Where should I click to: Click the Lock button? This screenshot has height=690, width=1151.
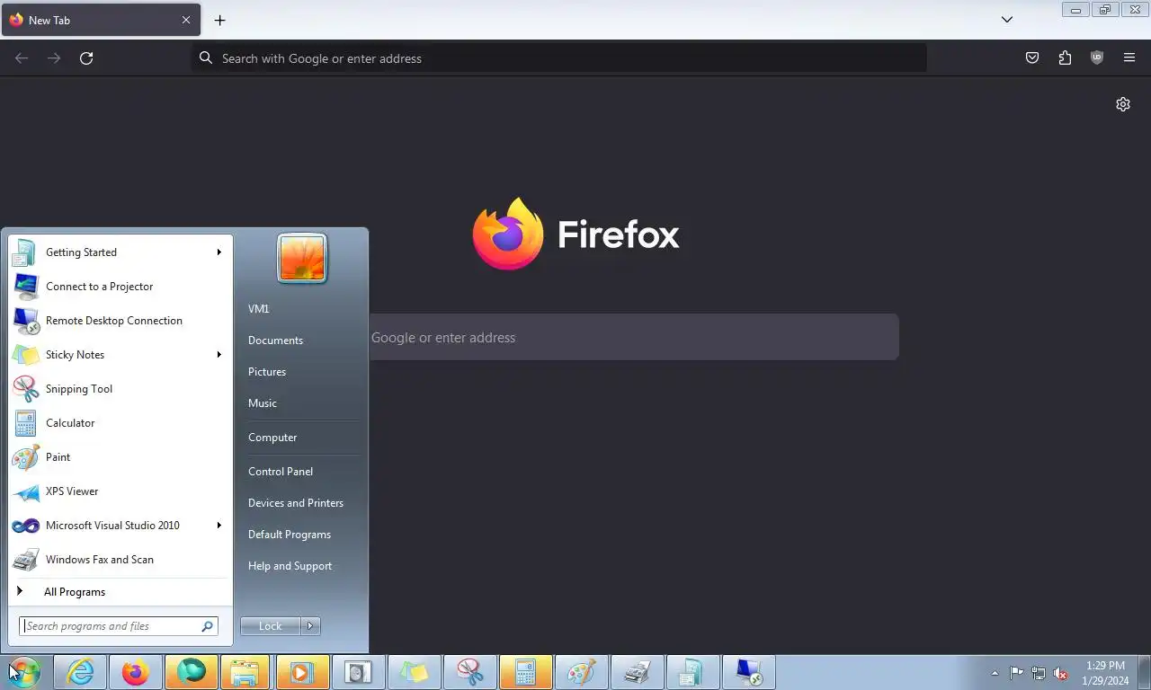pos(271,626)
